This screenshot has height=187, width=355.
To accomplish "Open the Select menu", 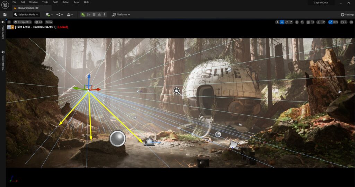I will click(x=66, y=2).
